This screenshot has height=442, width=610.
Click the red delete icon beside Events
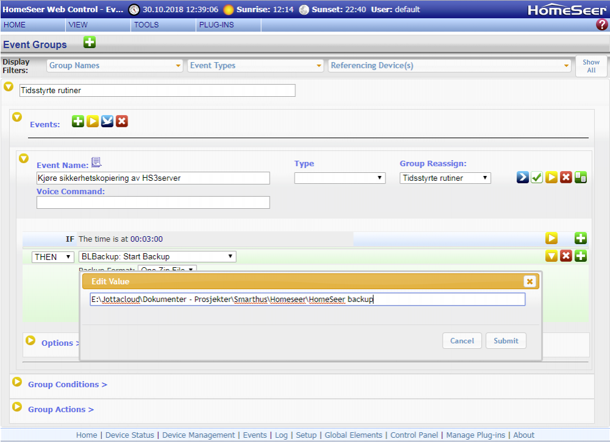(x=122, y=121)
